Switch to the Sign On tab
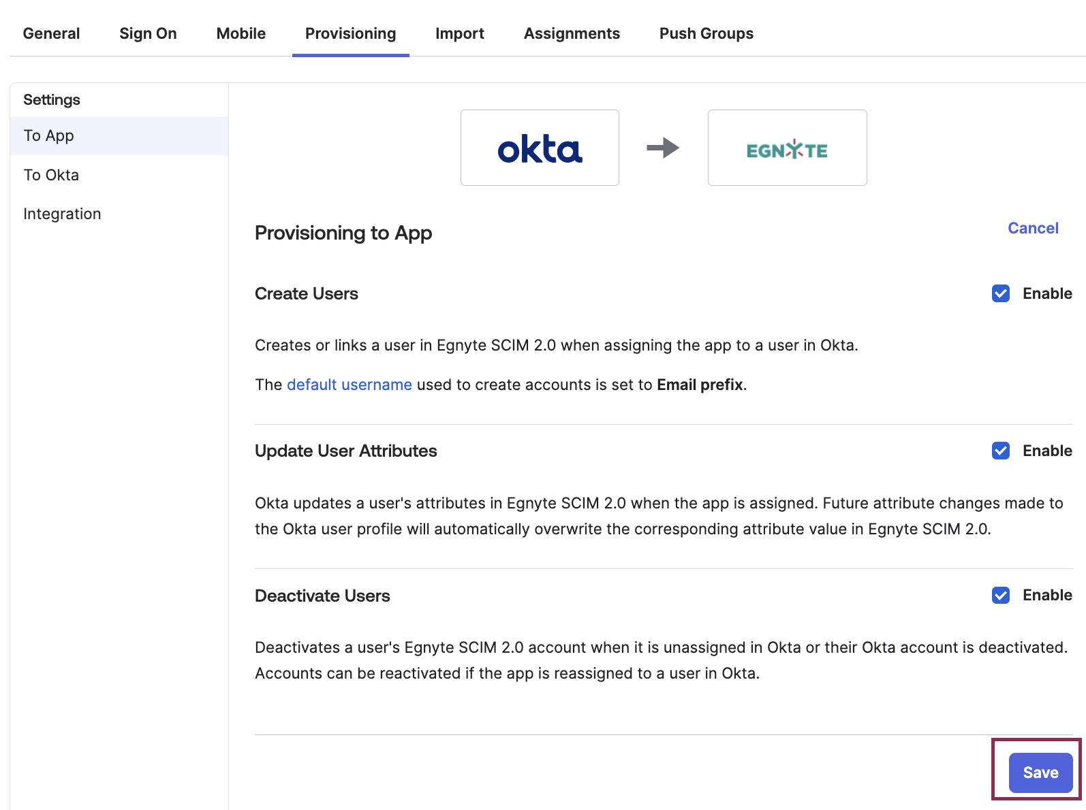 148,33
